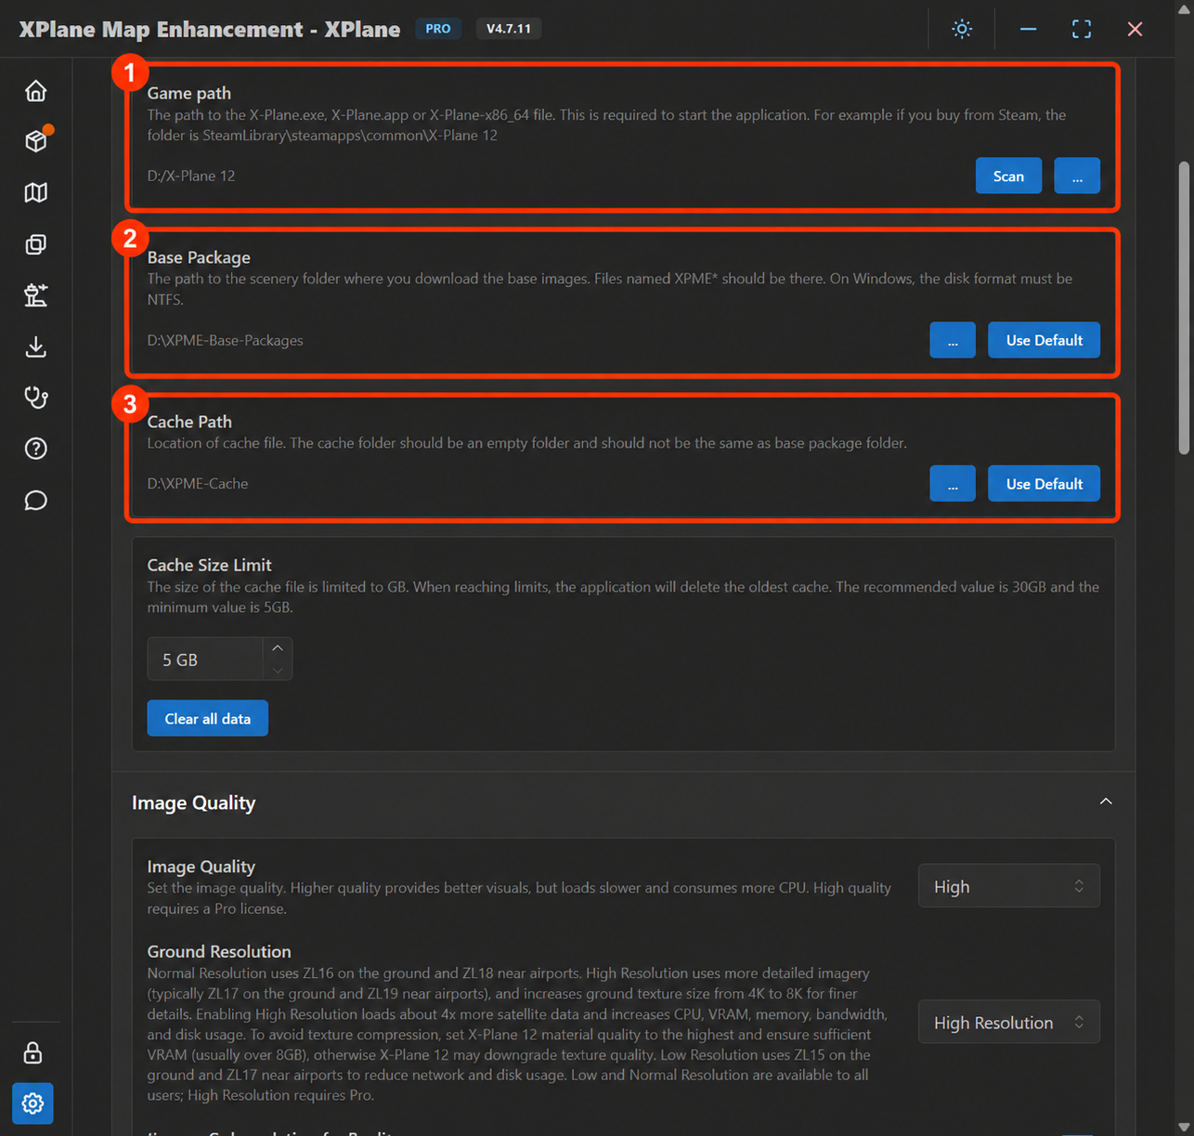The height and width of the screenshot is (1136, 1194).
Task: Maximize window using fullscreen icon
Action: point(1082,29)
